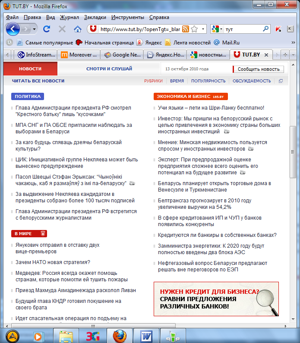Screen dimensions: 300x343
Task: Go back with the Back arrow button
Action: pyautogui.click(x=13, y=29)
